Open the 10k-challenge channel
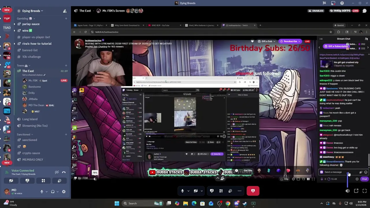This screenshot has width=370, height=208. [x=32, y=57]
